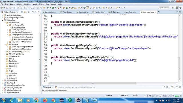Select pom.xml in Package Explorer

coord(12,76)
